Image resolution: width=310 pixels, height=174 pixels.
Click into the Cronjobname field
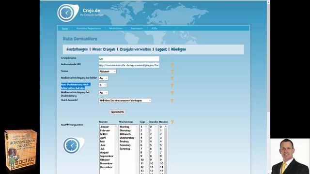tap(129, 59)
